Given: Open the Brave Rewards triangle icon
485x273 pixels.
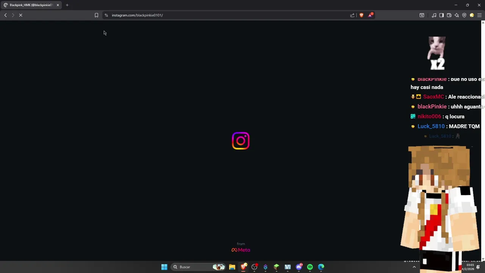Looking at the screenshot, I should (x=370, y=15).
